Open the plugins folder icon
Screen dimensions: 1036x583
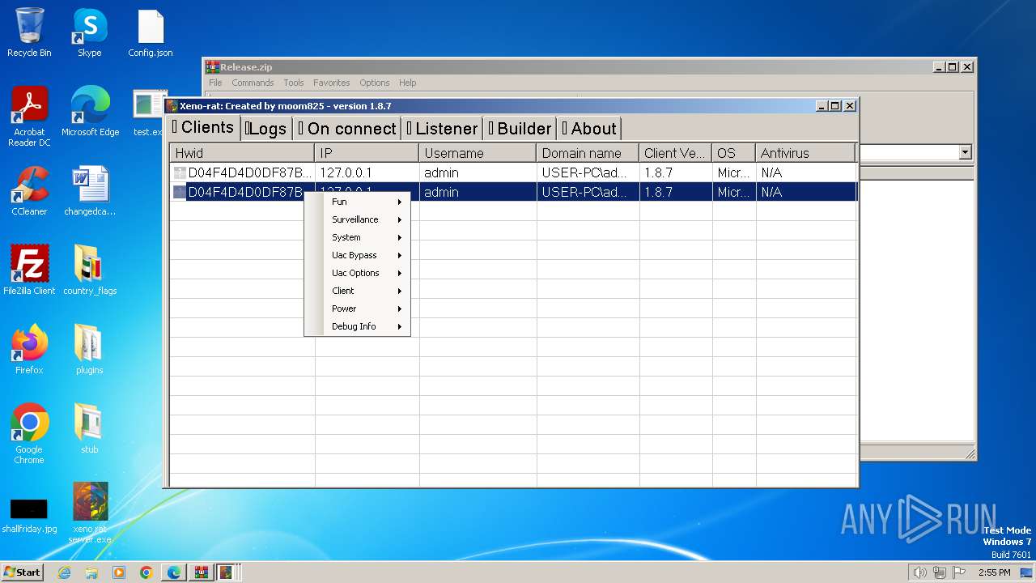(90, 350)
